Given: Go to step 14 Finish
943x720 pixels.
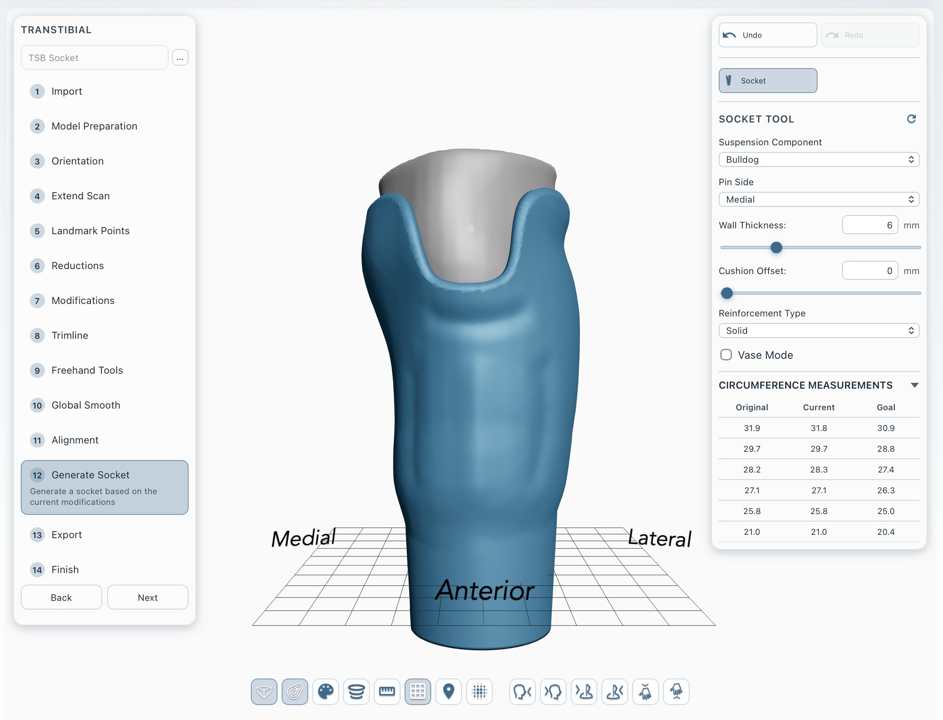Looking at the screenshot, I should pos(105,570).
